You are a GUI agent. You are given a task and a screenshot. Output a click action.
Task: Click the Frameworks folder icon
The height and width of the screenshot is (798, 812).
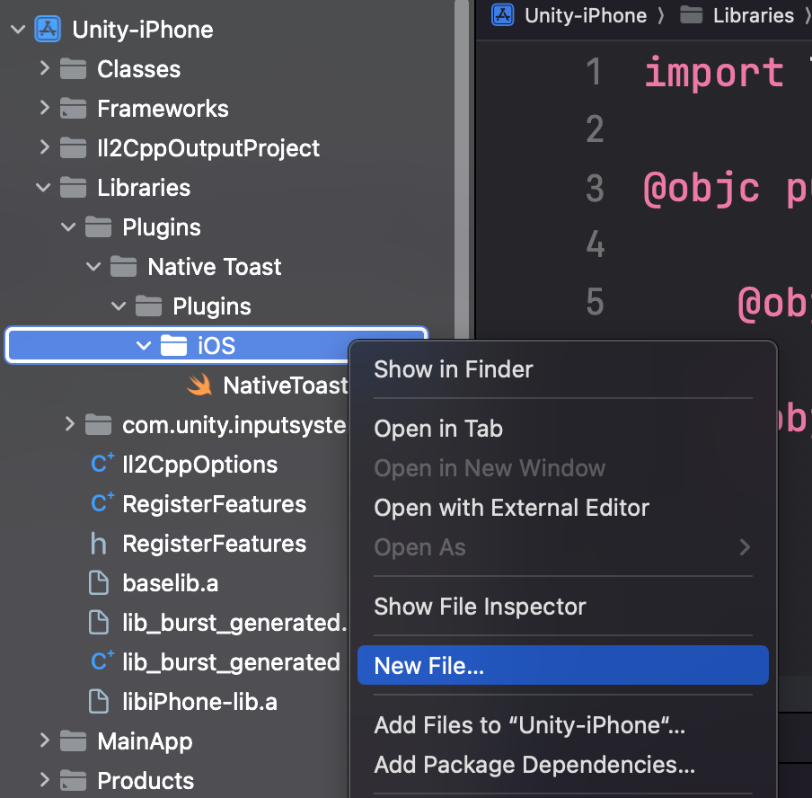click(x=73, y=109)
